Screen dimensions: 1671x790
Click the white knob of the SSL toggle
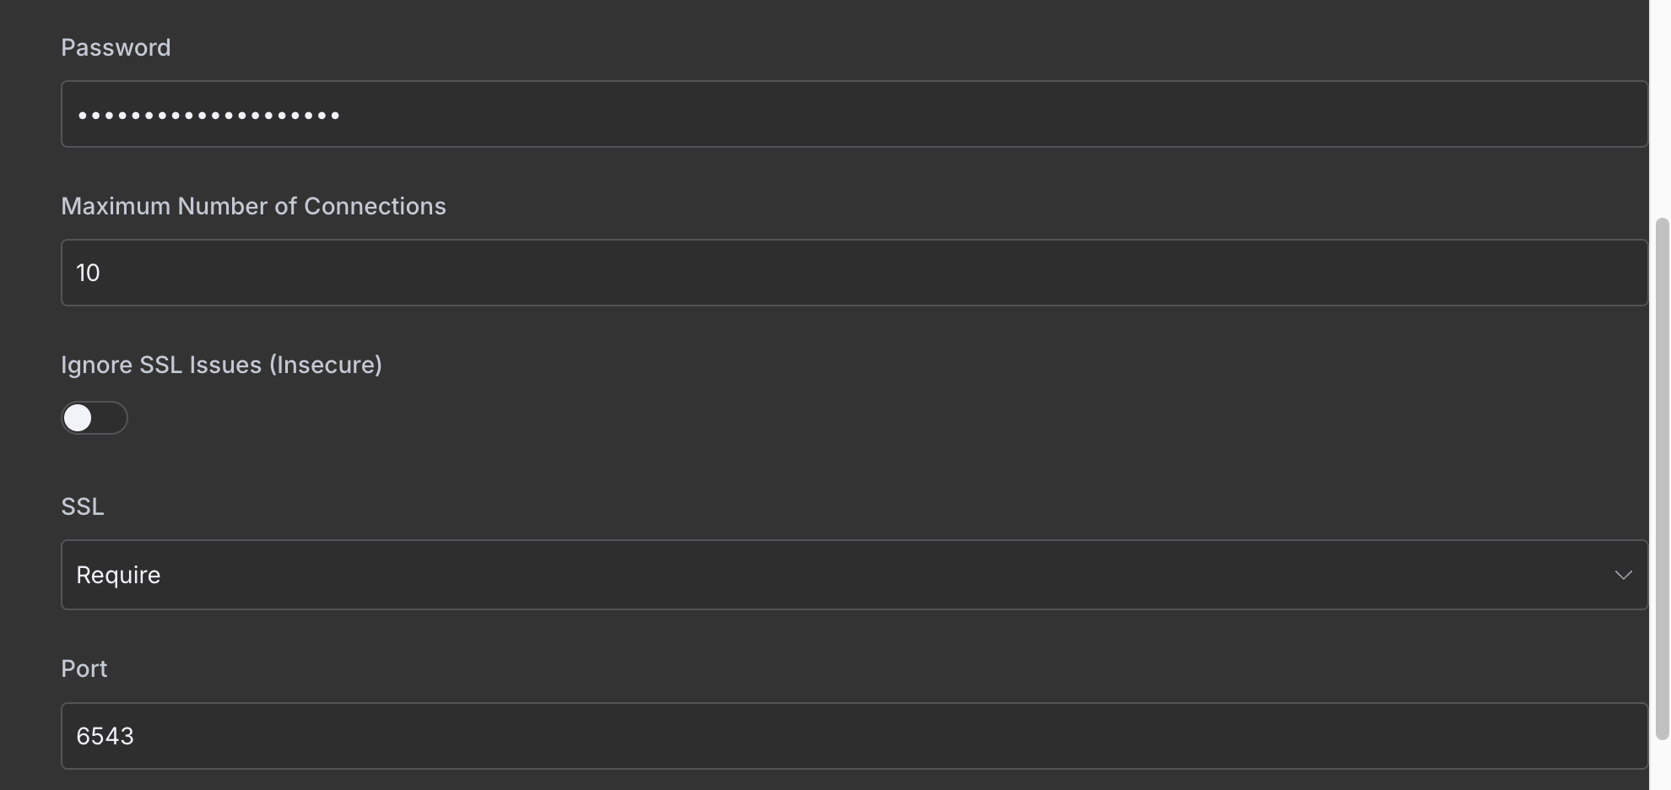coord(78,418)
